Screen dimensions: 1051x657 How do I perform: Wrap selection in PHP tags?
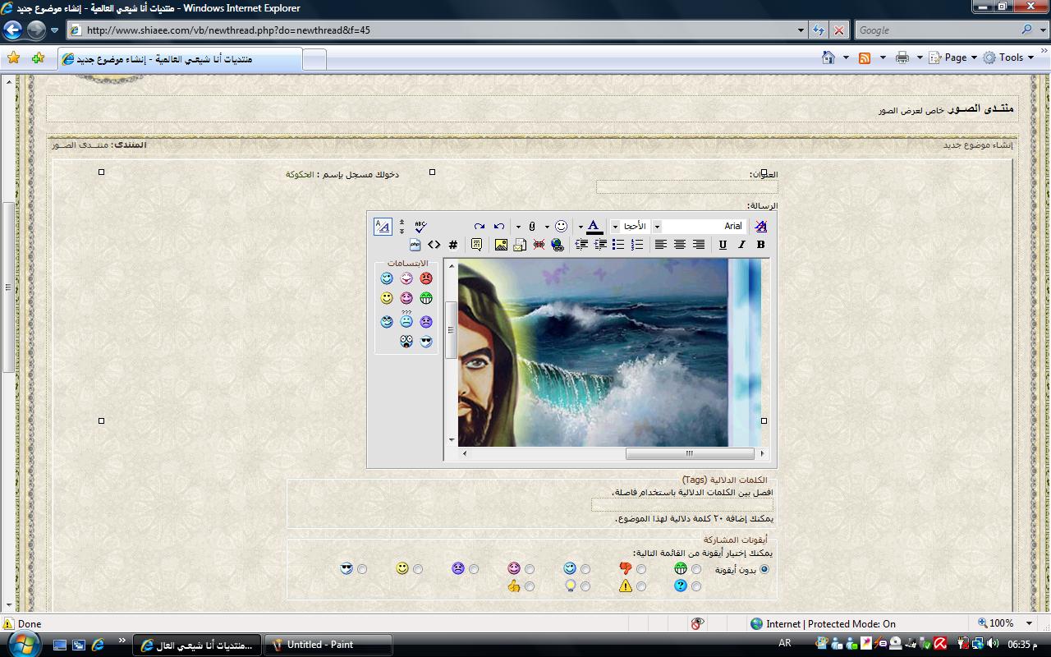coord(415,245)
